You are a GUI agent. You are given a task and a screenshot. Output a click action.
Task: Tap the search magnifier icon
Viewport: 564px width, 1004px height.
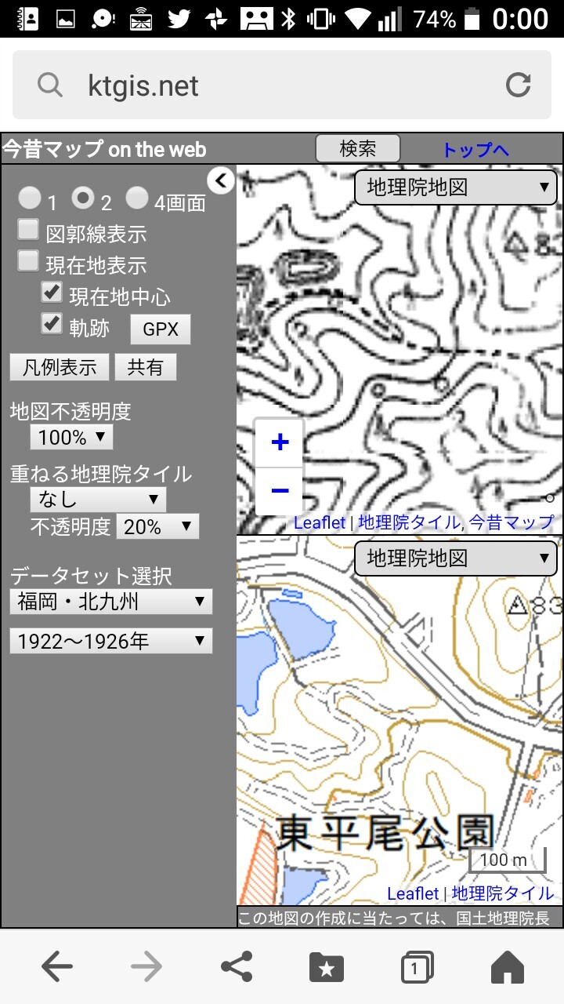50,85
